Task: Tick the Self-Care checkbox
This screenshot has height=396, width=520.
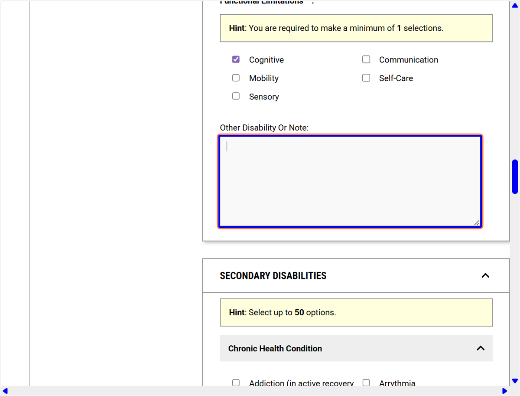Action: 366,78
